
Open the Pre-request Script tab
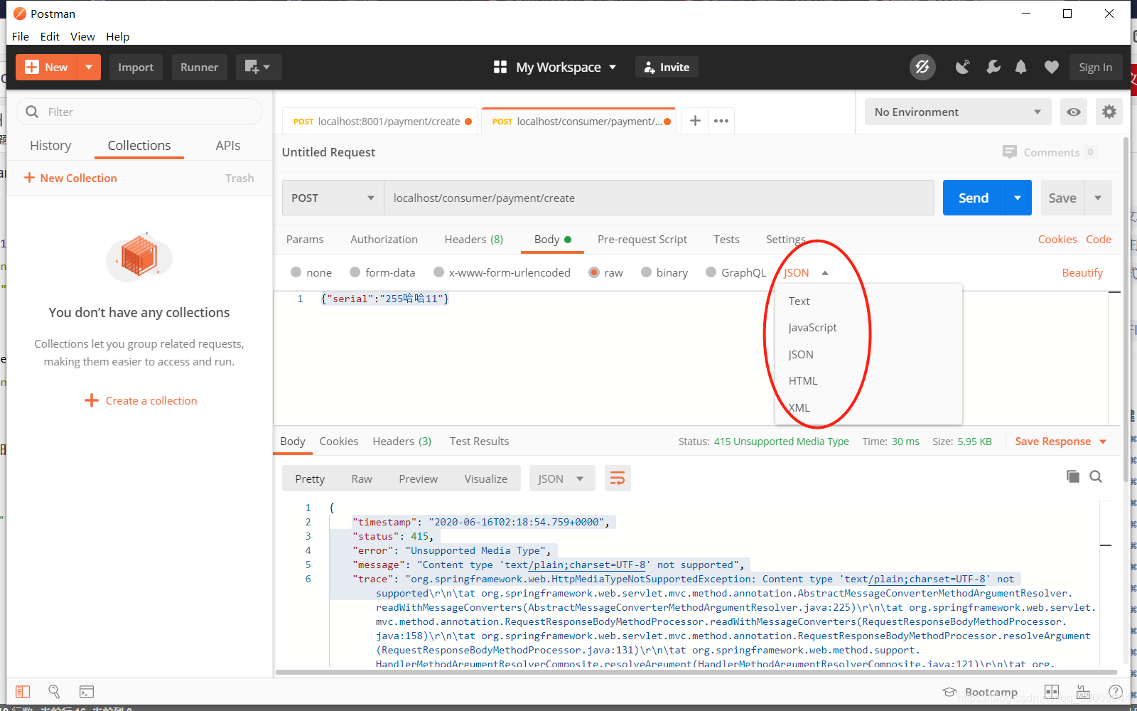(642, 239)
